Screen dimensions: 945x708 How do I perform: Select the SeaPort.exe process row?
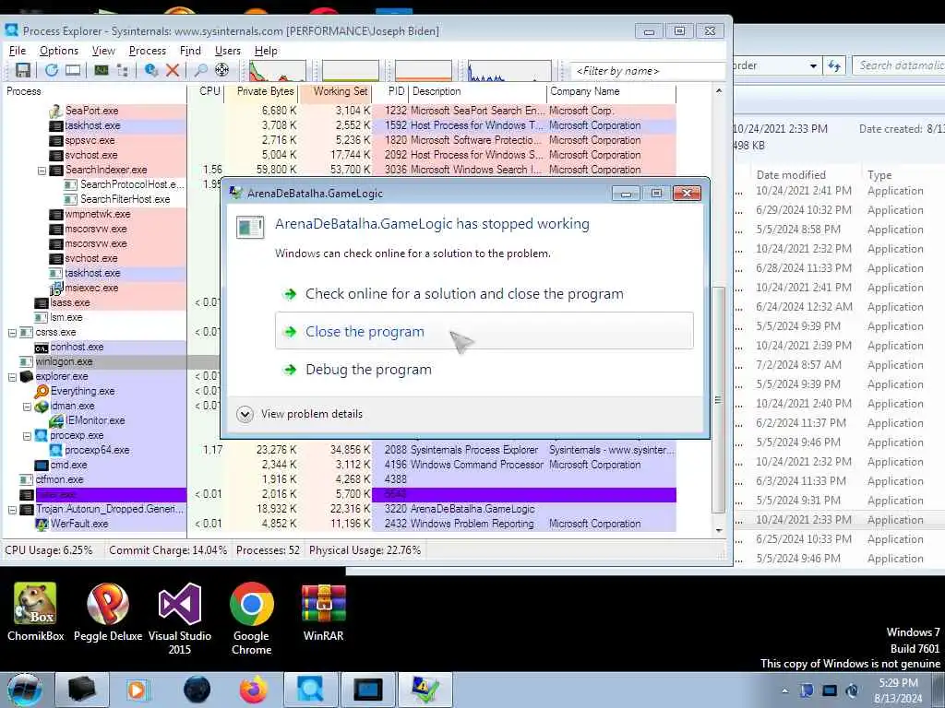(x=339, y=111)
